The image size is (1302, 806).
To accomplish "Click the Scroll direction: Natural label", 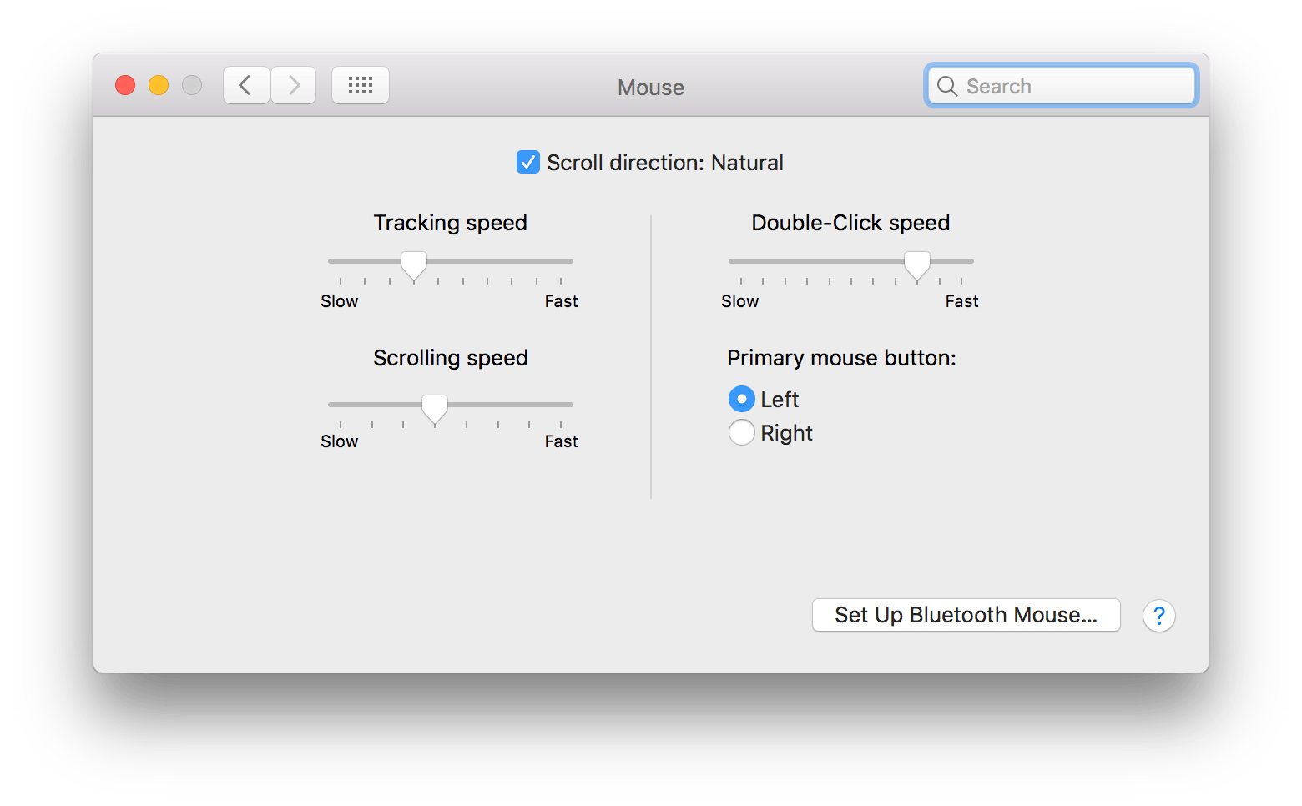I will pyautogui.click(x=665, y=163).
